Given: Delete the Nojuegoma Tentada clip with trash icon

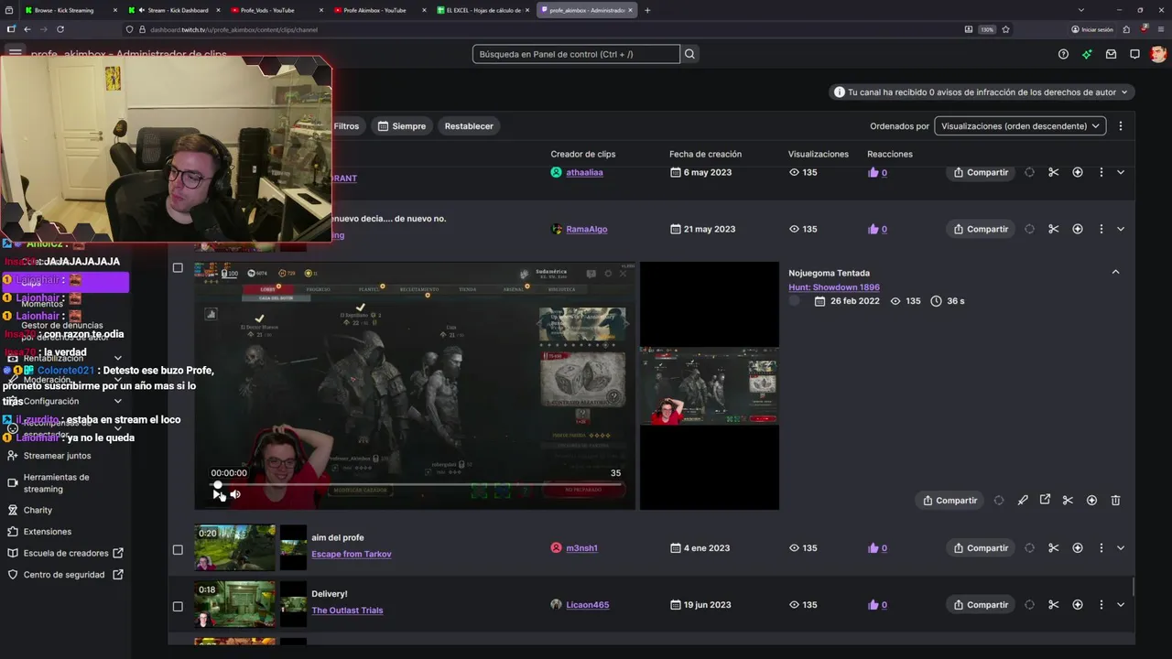Looking at the screenshot, I should click(1115, 500).
